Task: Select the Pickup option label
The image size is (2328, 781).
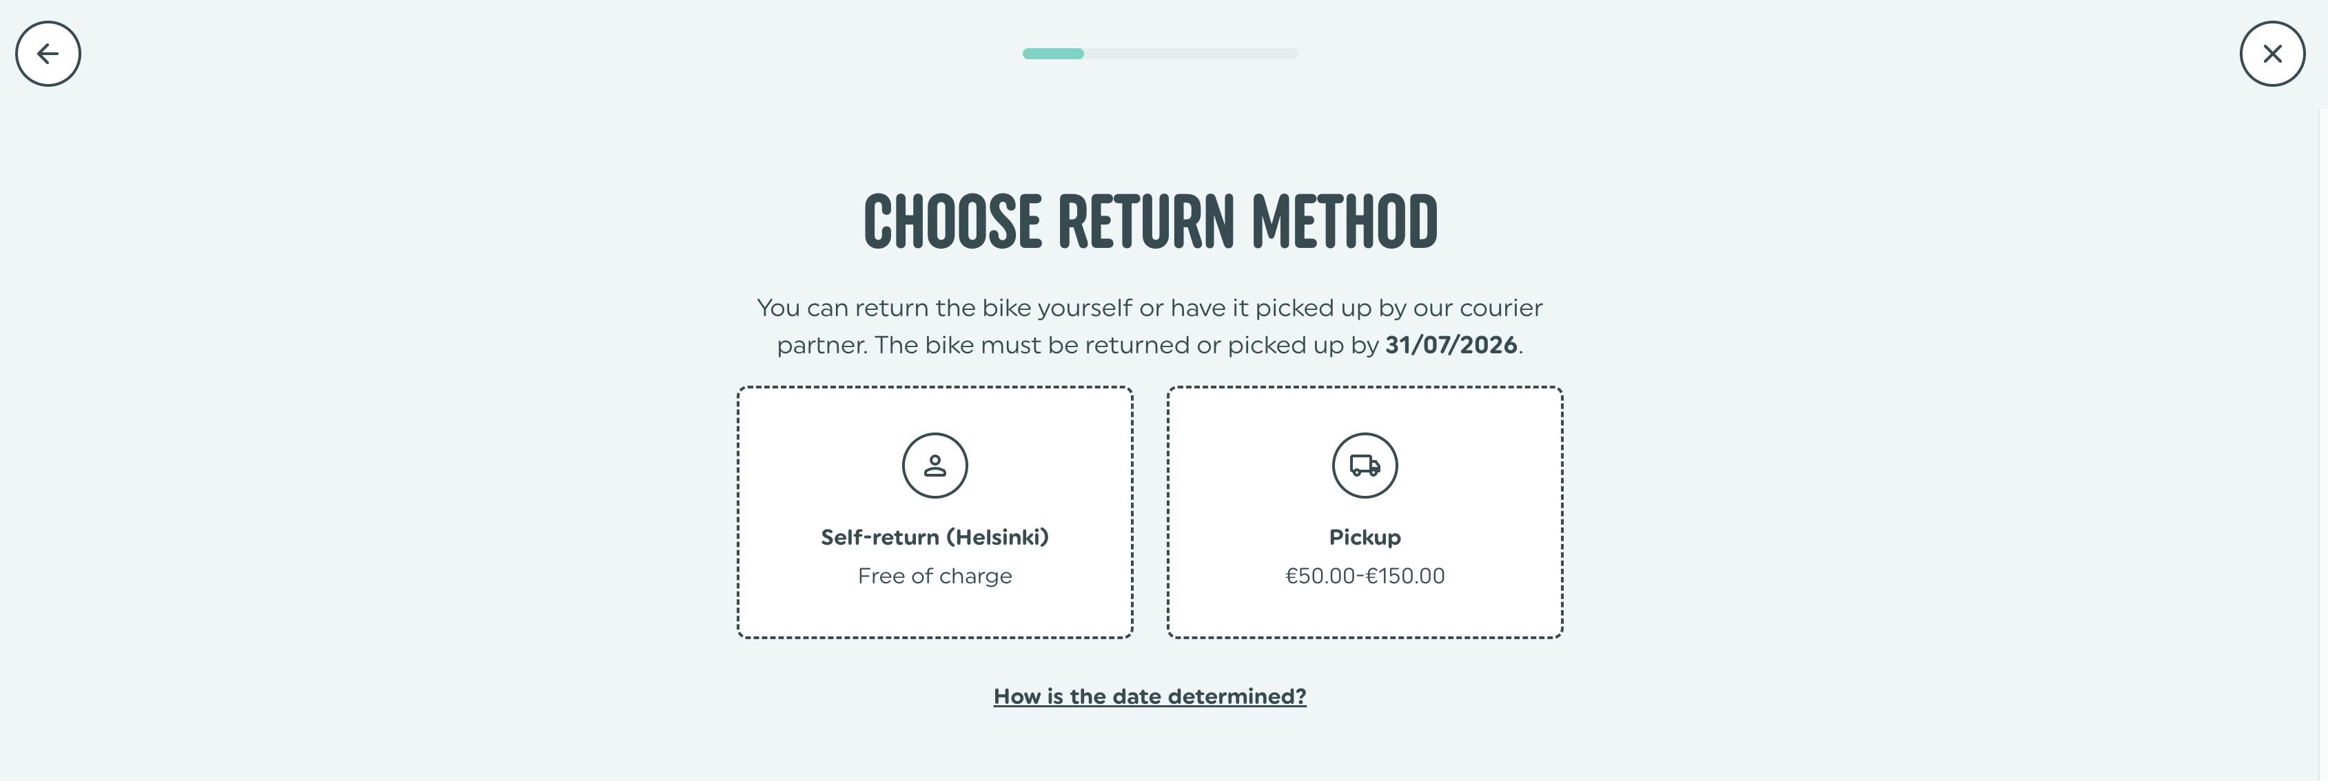Action: click(1365, 537)
